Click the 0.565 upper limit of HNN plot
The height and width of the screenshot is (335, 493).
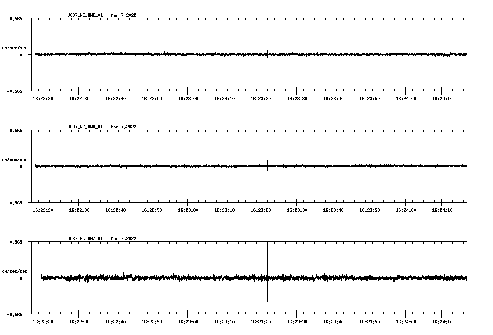pos(16,130)
